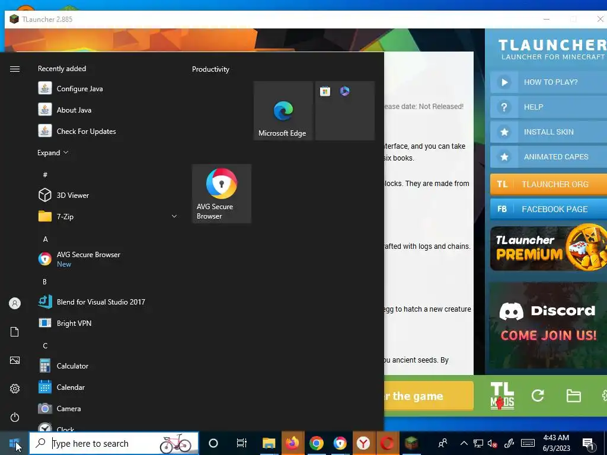Open pen workspace tray icon

click(x=509, y=443)
